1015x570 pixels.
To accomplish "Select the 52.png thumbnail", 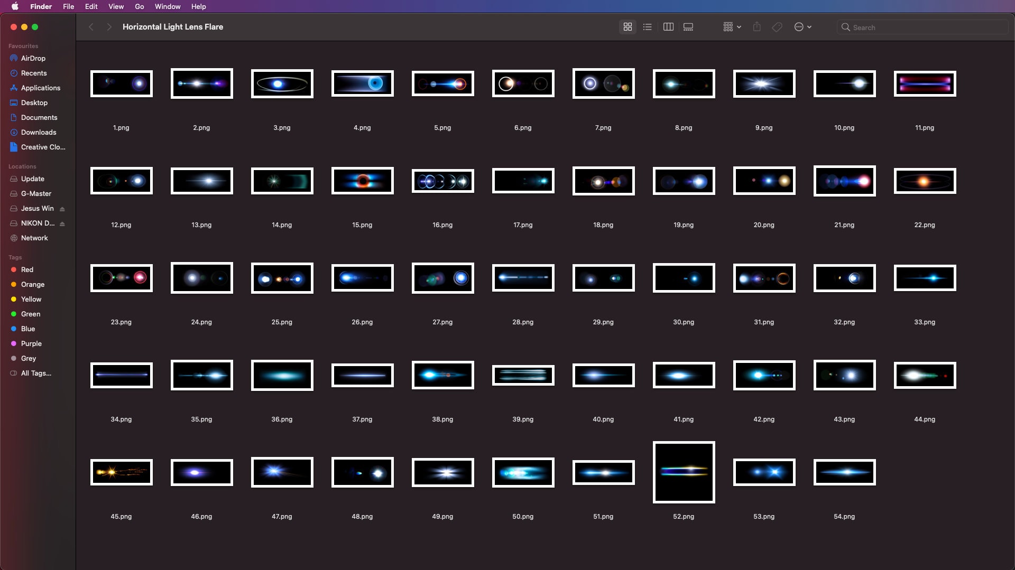I will pos(684,472).
